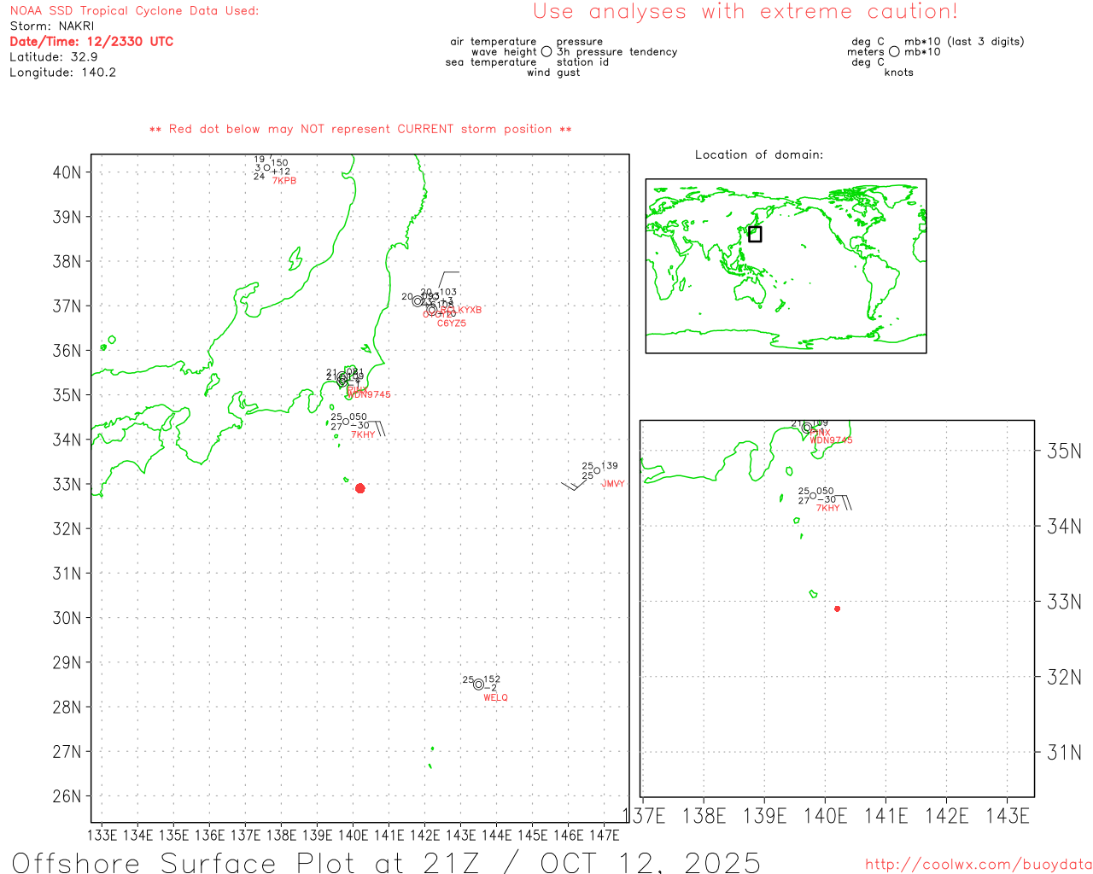Select the WELQ station circle marker
The height and width of the screenshot is (874, 1093).
478,685
